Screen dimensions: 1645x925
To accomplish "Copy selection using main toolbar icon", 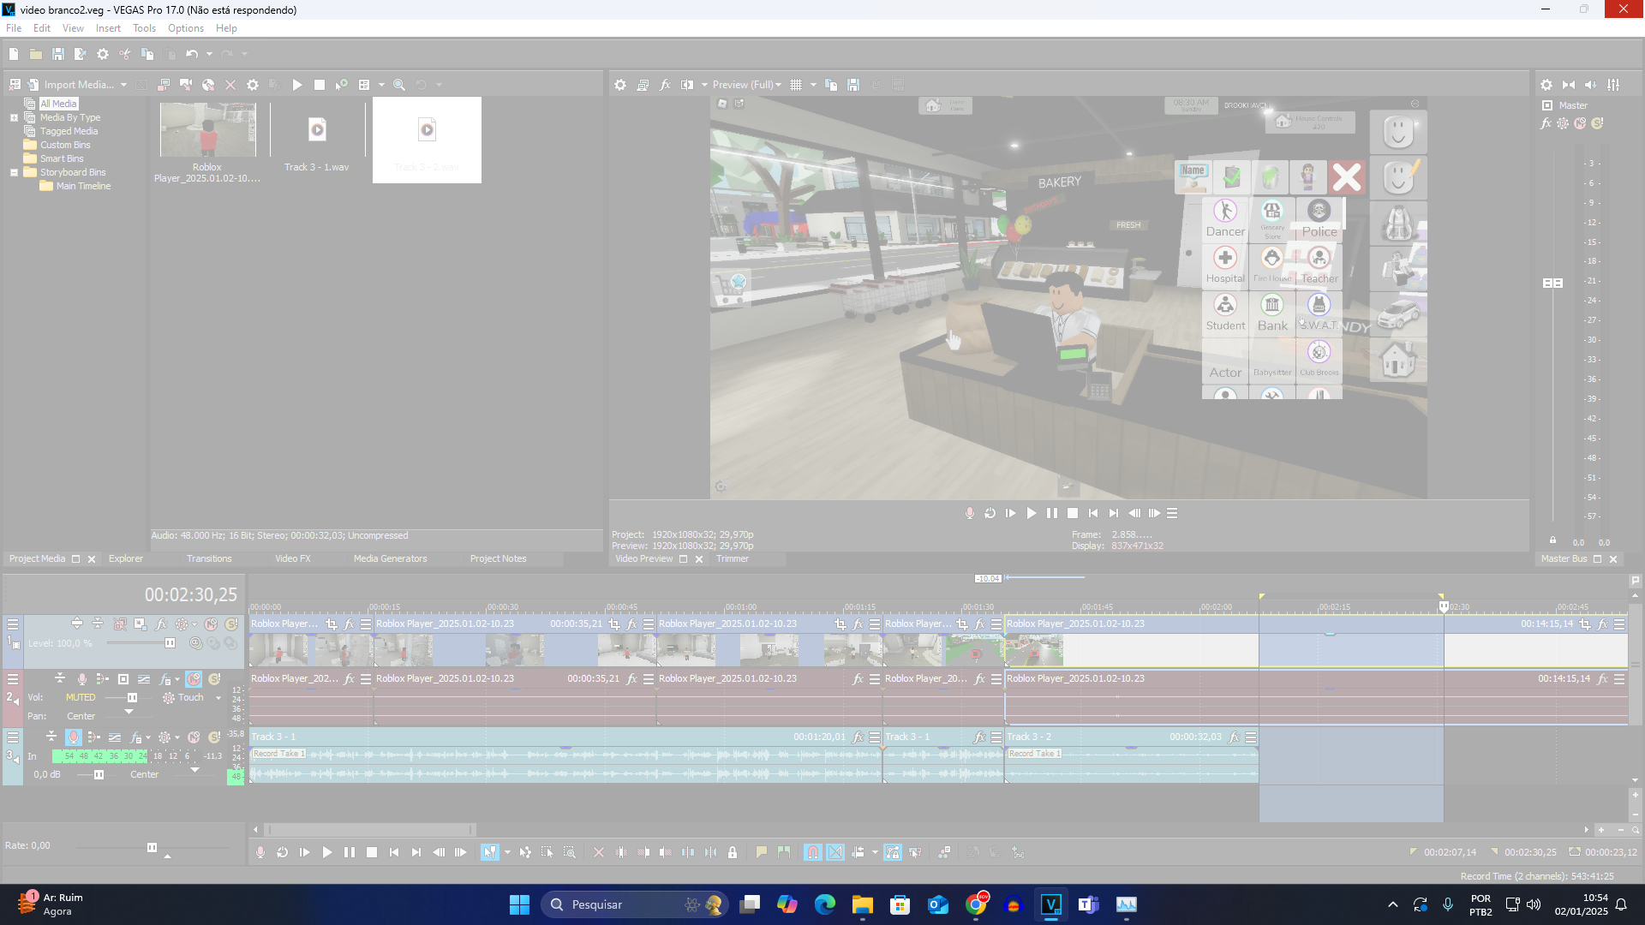I will 147,54.
